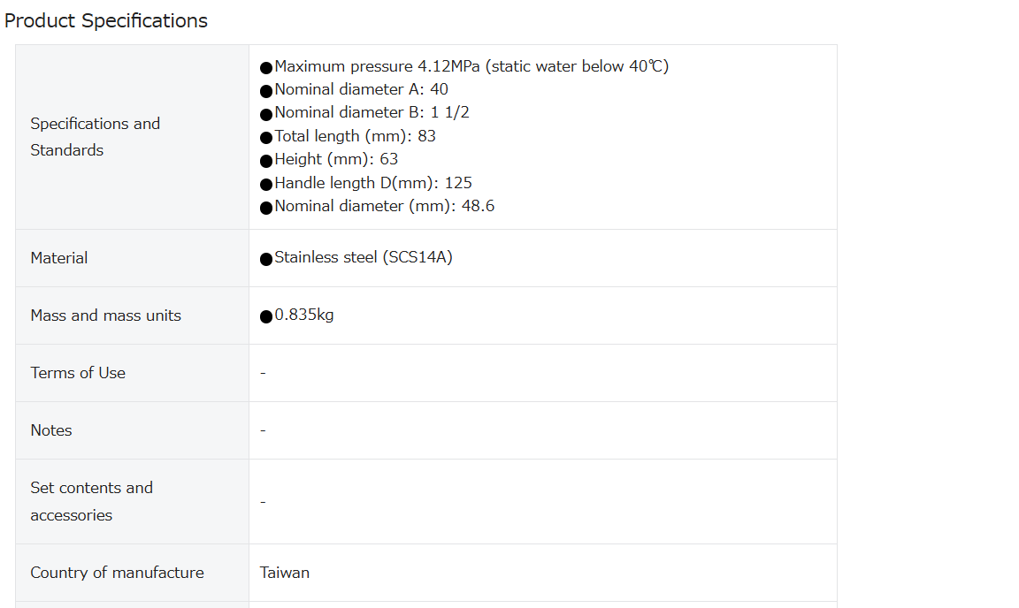
Task: Select Handle length D(mm): 125 text
Action: (x=366, y=183)
